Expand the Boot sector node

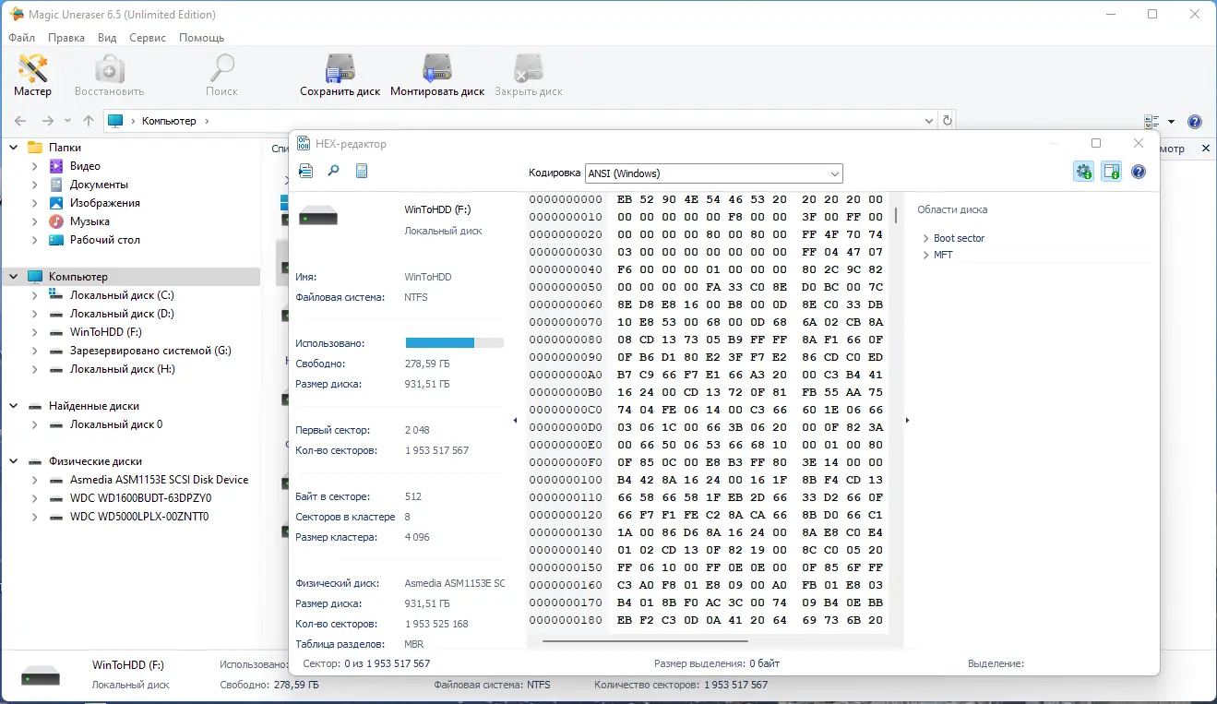pos(925,238)
